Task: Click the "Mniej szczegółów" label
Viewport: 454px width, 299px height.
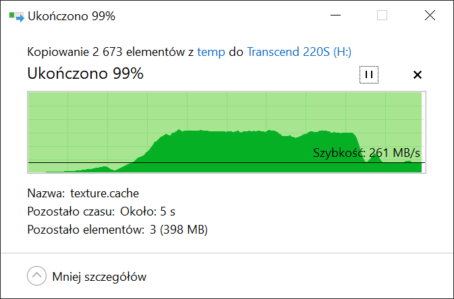Action: click(99, 276)
